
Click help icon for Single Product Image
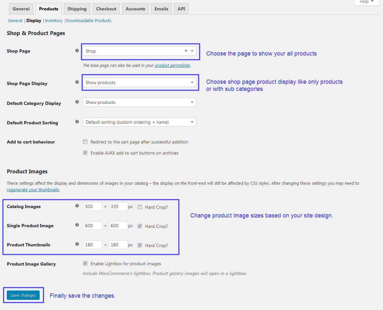(x=77, y=225)
